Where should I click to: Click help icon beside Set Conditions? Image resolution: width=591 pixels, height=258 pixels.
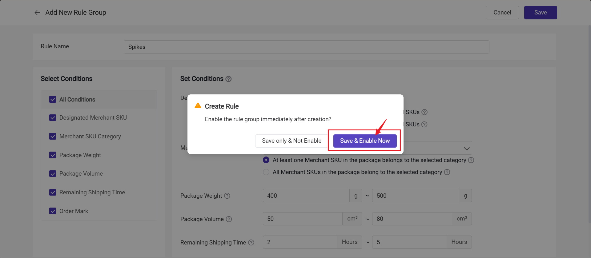tap(228, 79)
